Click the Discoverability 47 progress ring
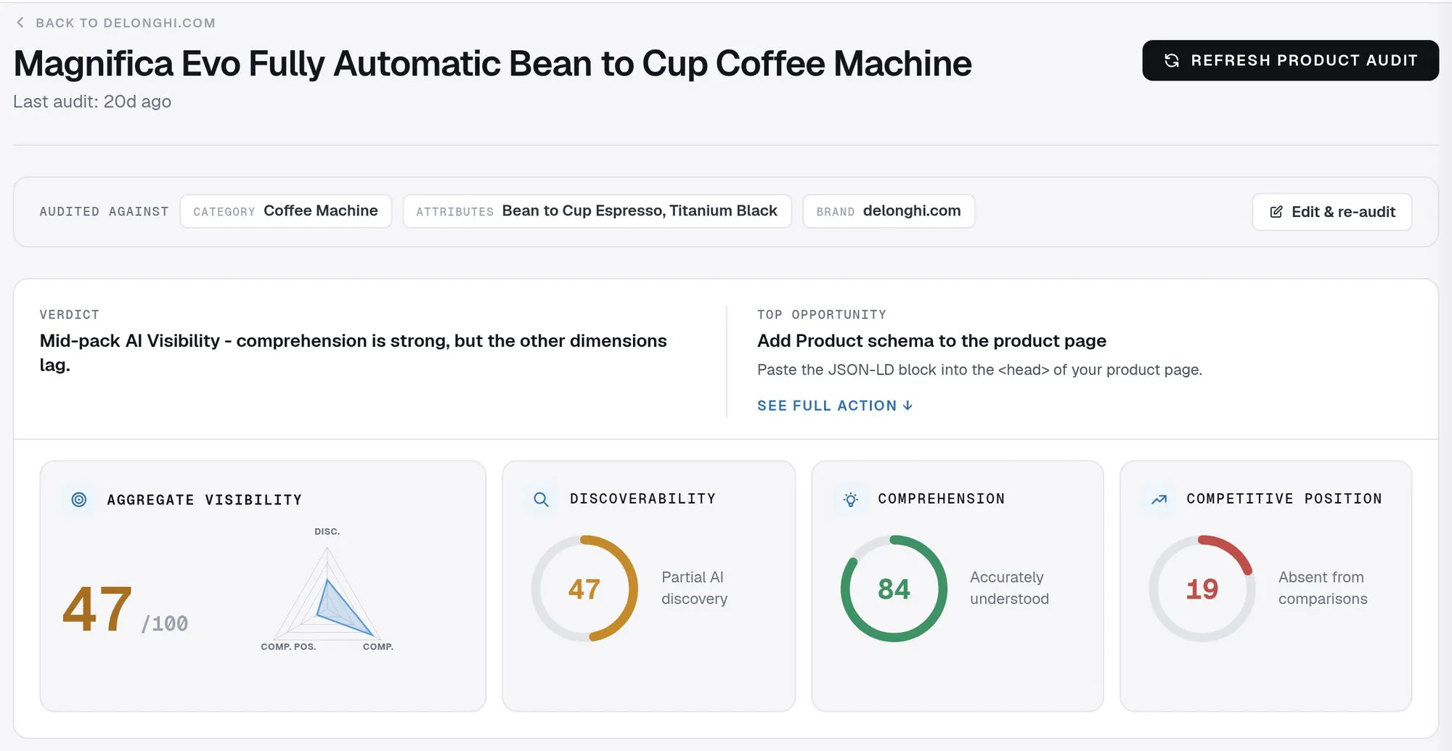This screenshot has width=1452, height=751. pos(584,588)
